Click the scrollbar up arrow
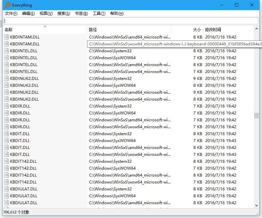This screenshot has height=218, width=262. click(256, 29)
